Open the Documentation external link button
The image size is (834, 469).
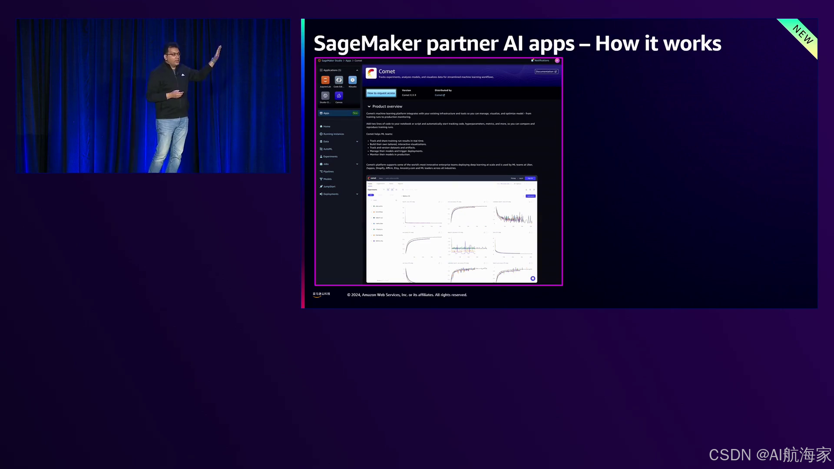point(546,72)
